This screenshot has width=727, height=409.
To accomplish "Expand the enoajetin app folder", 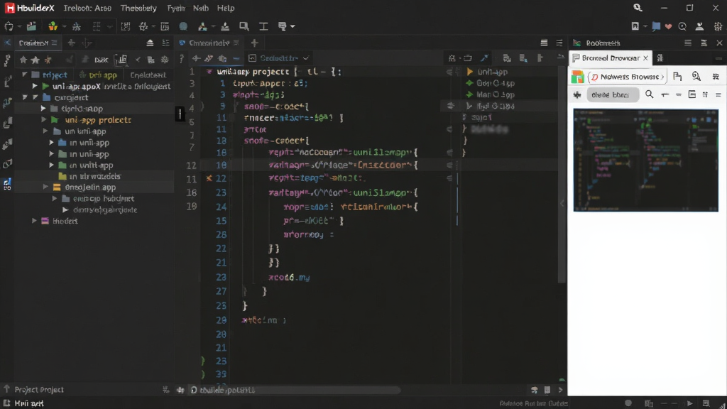I will tap(45, 187).
